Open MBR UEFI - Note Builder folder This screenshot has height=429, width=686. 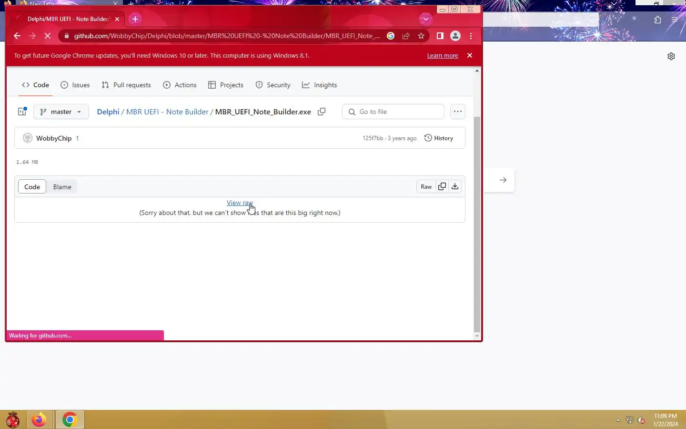[167, 112]
